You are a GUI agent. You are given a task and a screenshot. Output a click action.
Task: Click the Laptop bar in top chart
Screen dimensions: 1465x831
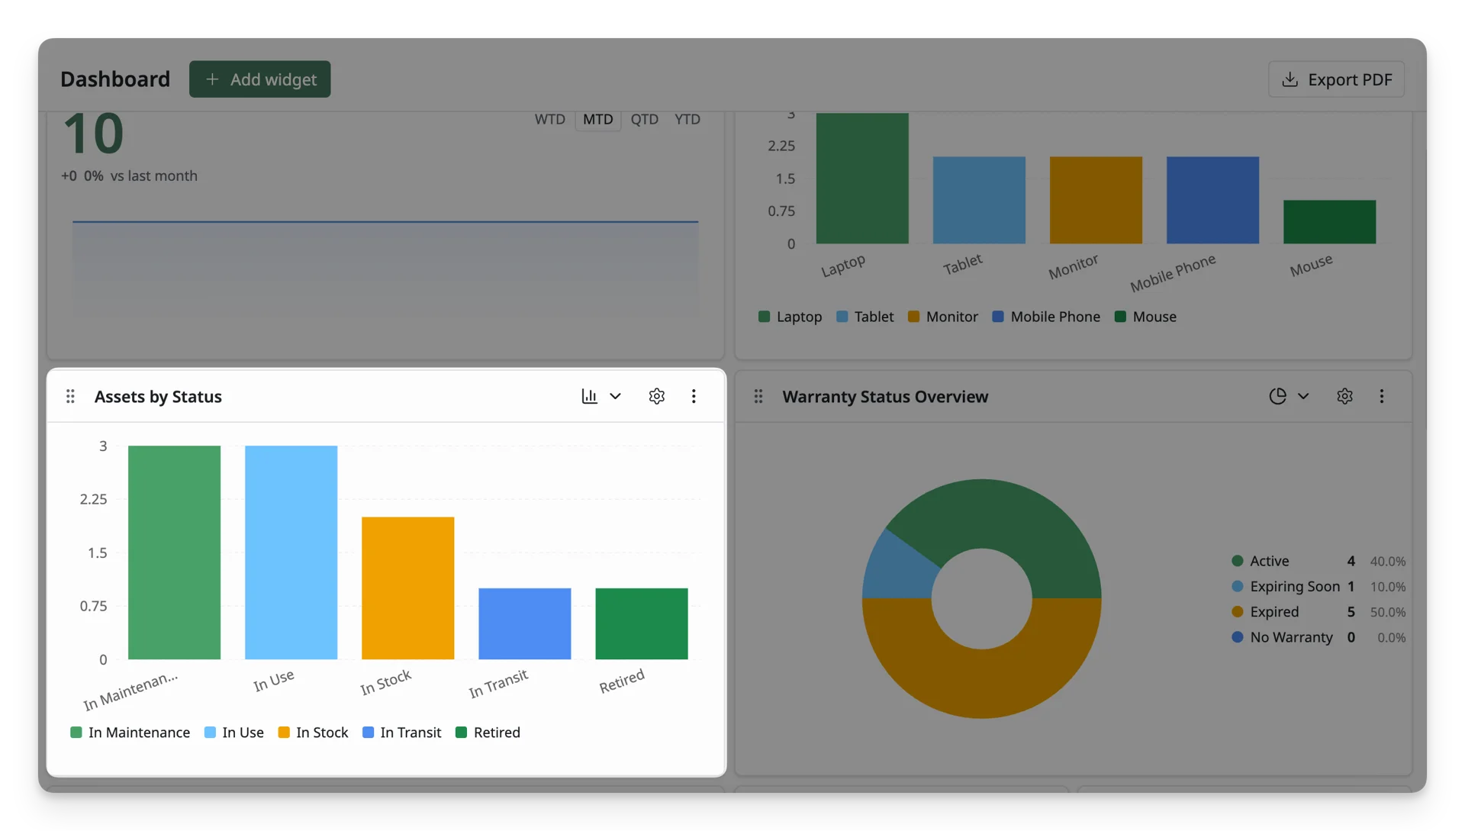pos(862,179)
